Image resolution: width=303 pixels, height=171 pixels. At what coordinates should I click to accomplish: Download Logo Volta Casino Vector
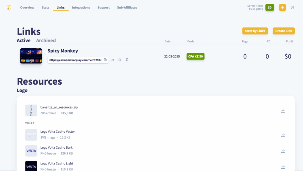click(283, 135)
